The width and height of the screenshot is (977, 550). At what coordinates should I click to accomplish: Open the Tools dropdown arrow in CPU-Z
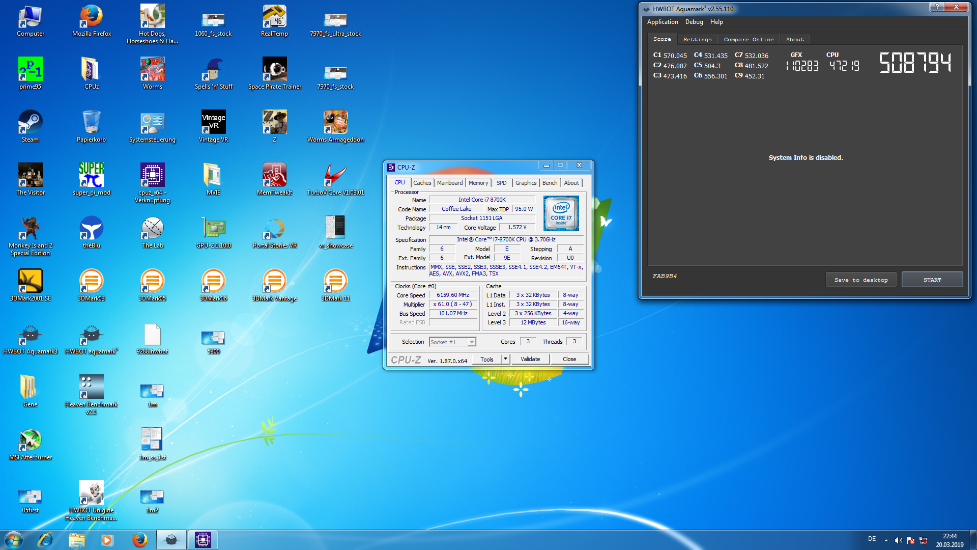505,359
